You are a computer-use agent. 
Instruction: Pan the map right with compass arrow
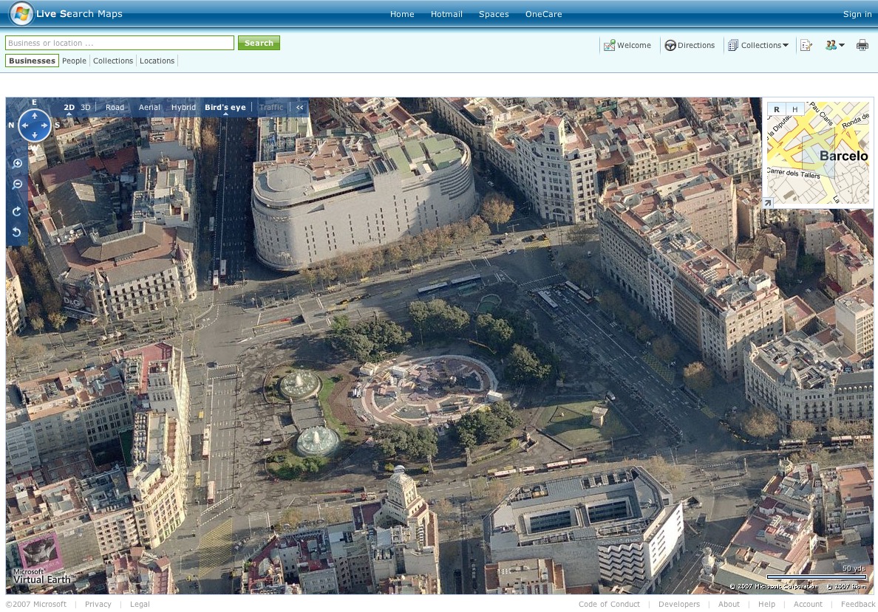click(45, 126)
